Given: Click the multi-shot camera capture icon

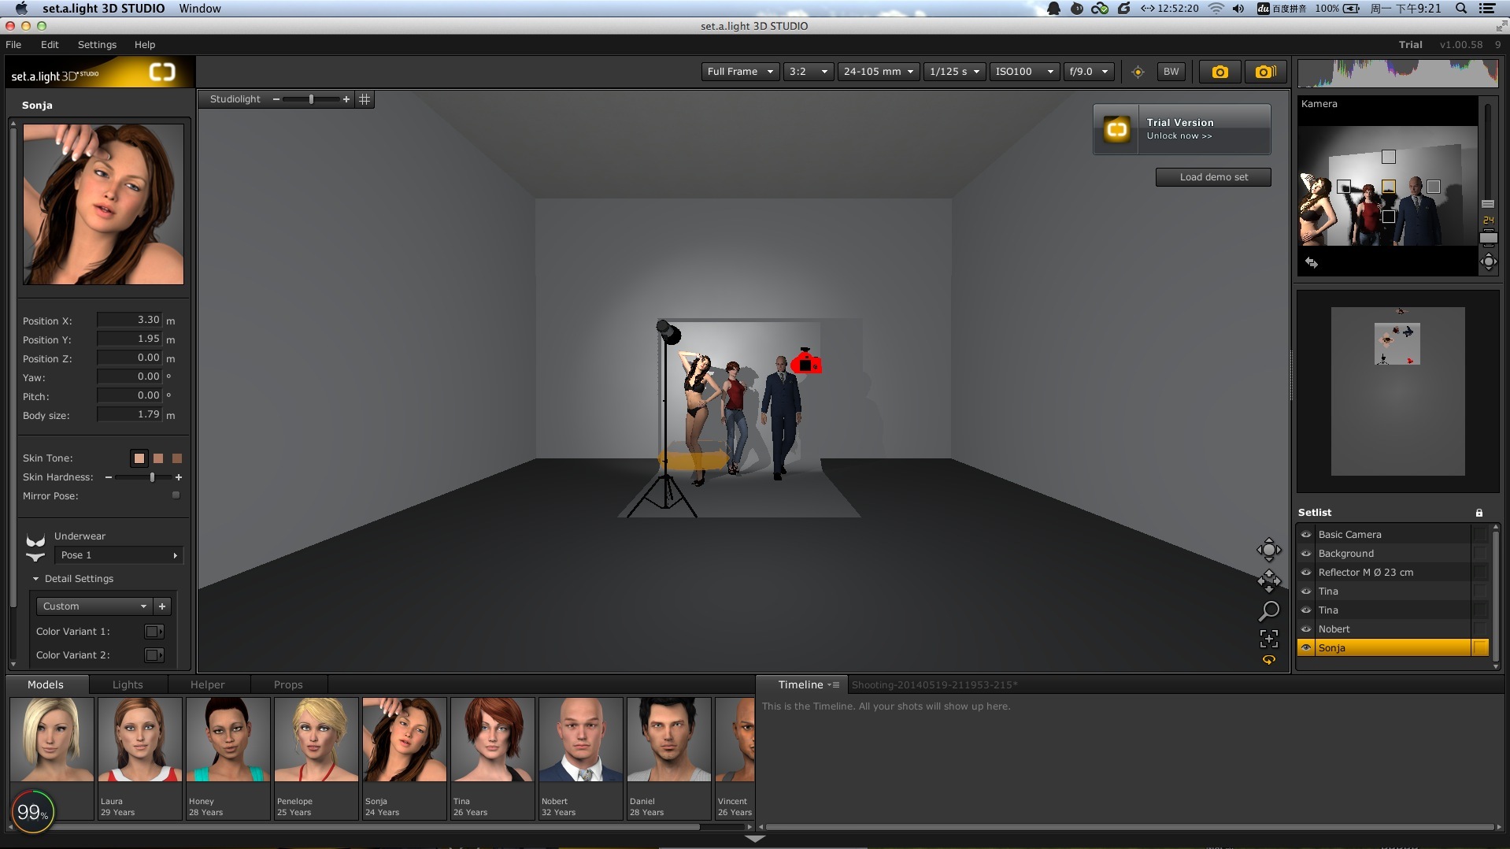Looking at the screenshot, I should [x=1265, y=72].
